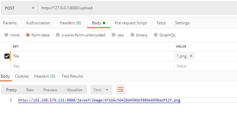Click the file key field
This screenshot has height=126, width=237.
(x=93, y=56)
